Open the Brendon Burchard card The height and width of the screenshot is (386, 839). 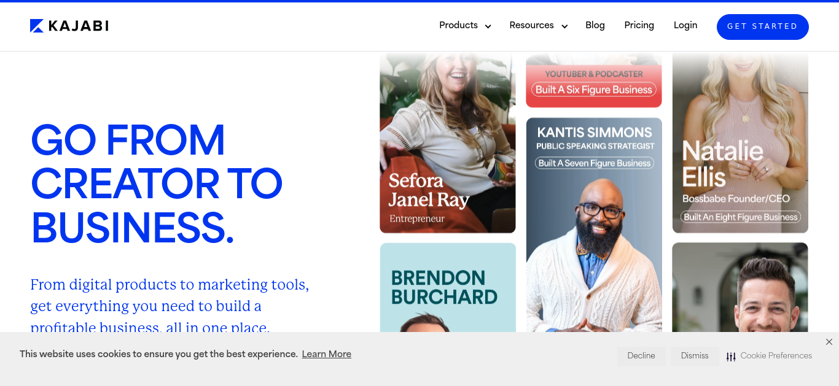click(x=448, y=288)
